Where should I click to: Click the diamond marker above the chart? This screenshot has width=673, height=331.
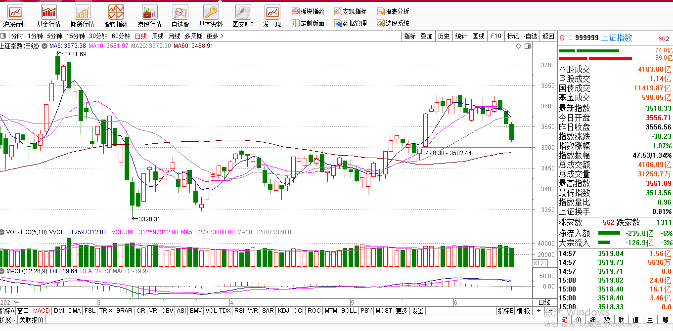tap(518, 46)
